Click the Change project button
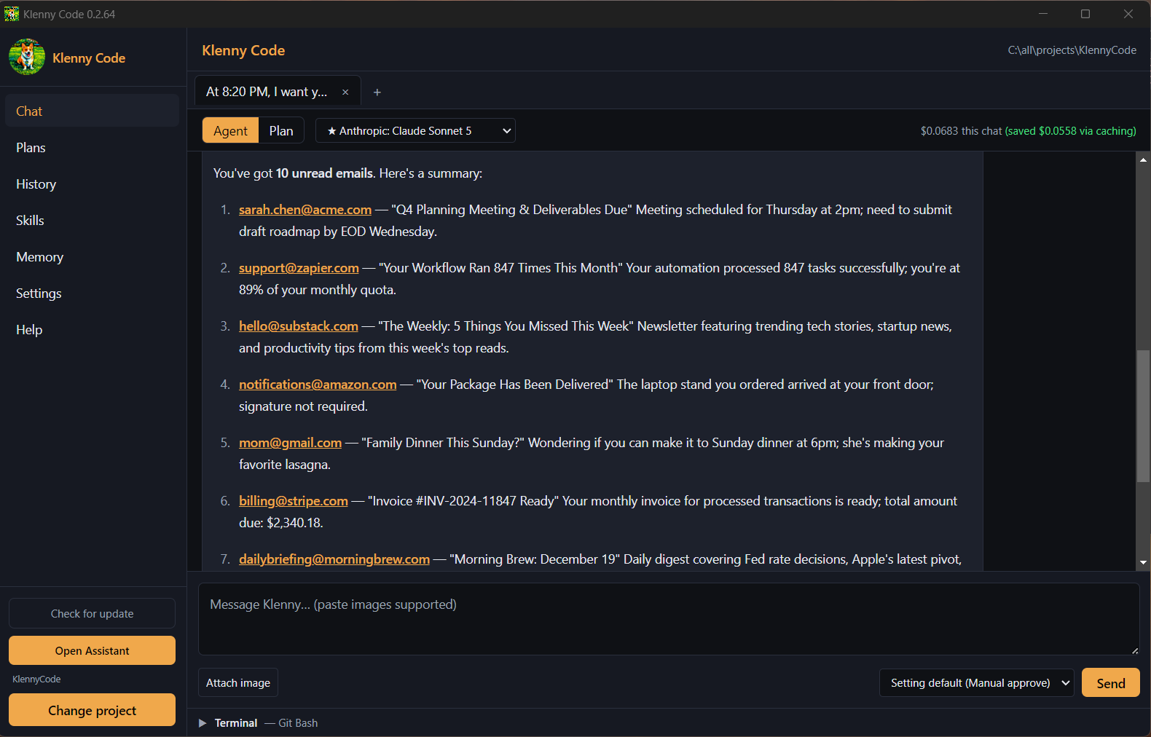Image resolution: width=1151 pixels, height=737 pixels. point(92,710)
